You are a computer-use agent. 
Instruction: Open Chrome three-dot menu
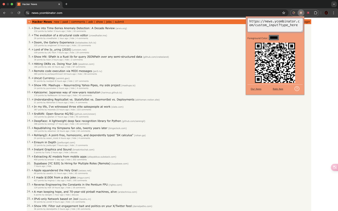pyautogui.click(x=334, y=13)
